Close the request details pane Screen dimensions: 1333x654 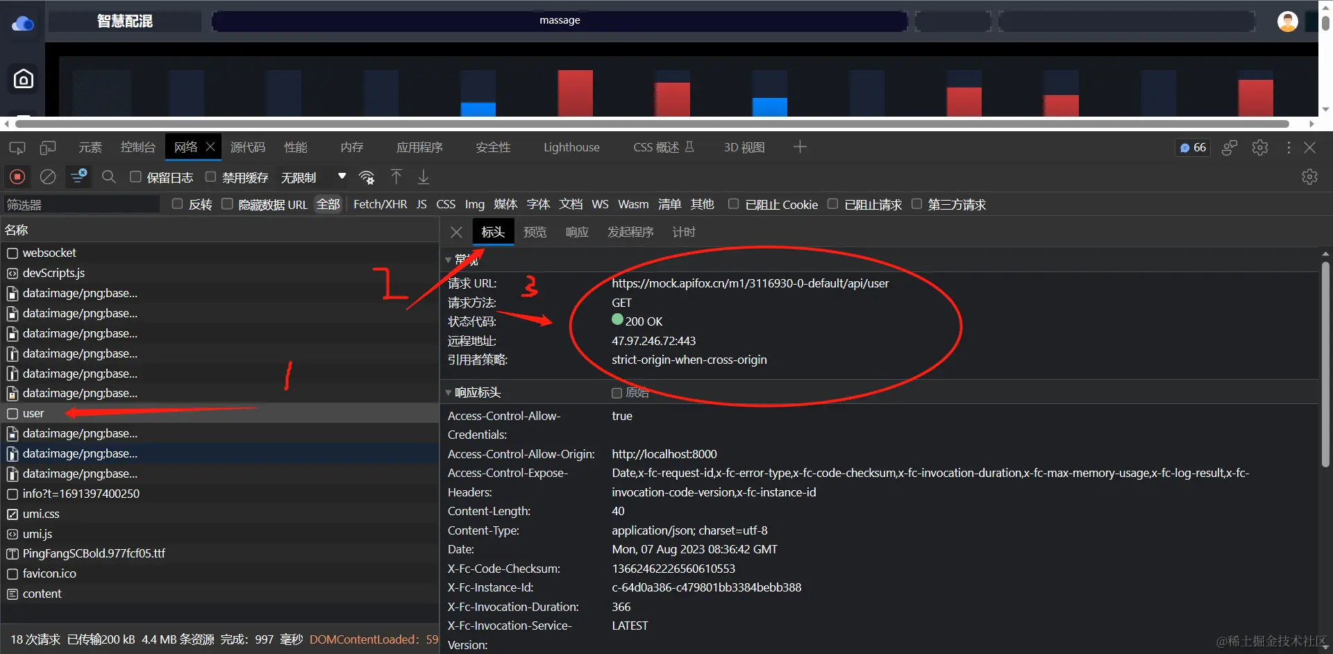click(456, 232)
